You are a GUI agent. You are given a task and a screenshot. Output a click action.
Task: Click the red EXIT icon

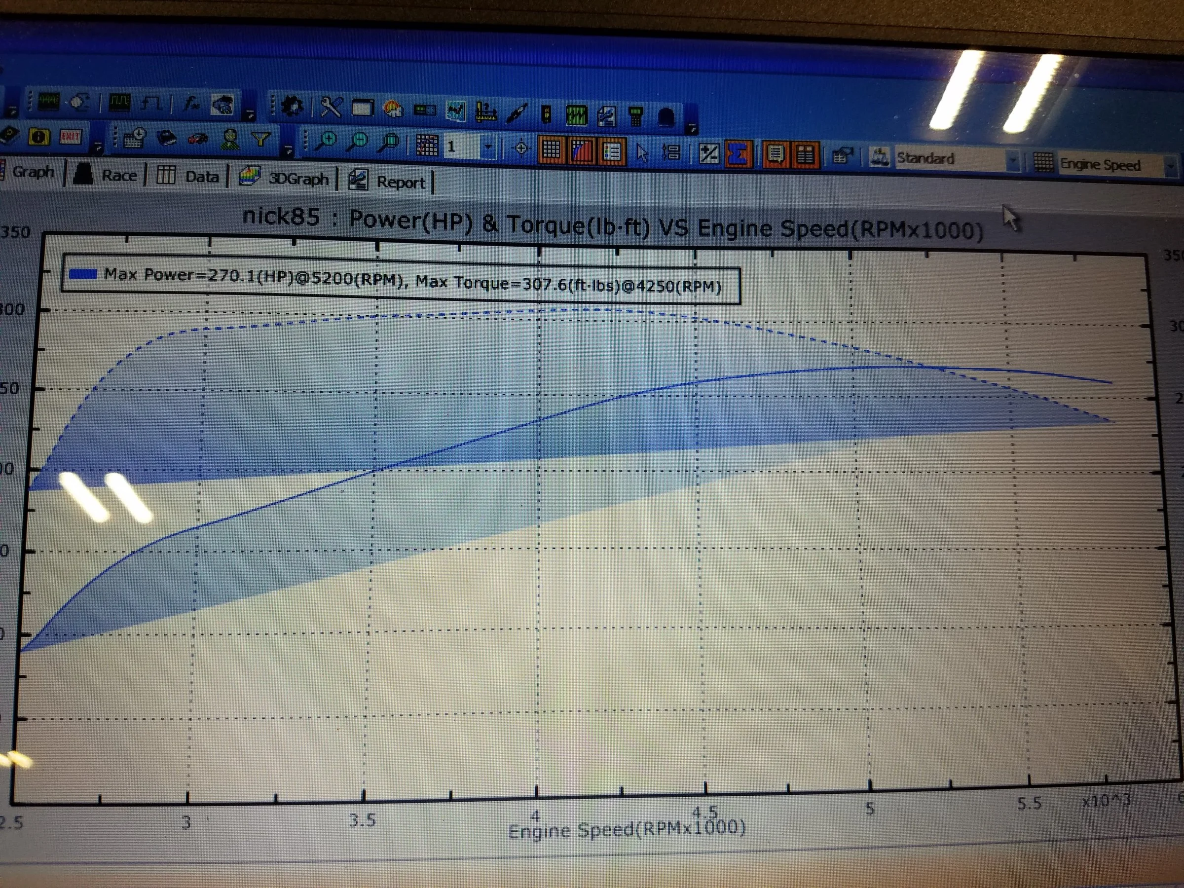coord(70,138)
